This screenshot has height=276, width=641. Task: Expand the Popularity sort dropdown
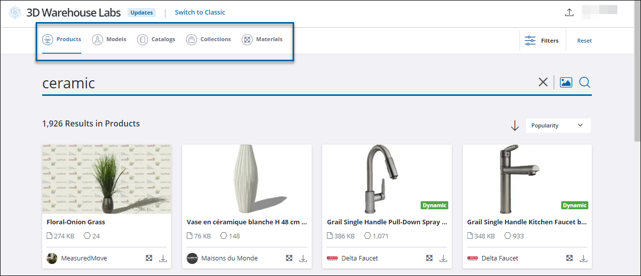(x=558, y=125)
